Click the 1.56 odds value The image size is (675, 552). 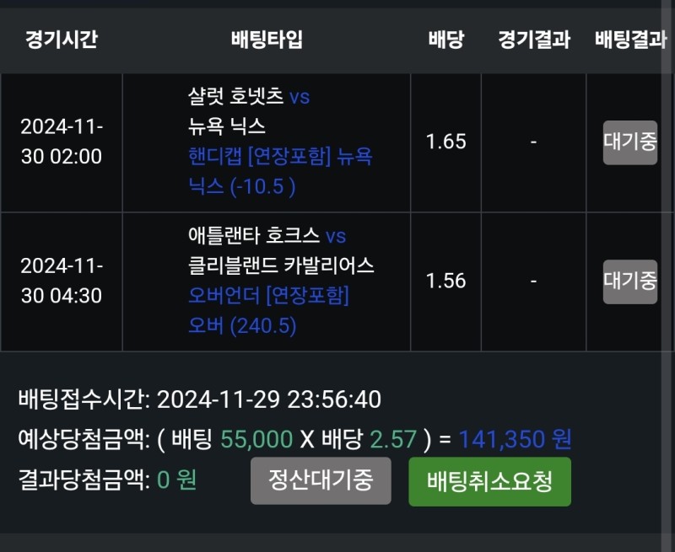[x=445, y=281]
